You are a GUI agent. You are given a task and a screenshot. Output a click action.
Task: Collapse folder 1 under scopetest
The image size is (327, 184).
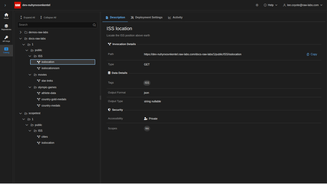(x=24, y=119)
